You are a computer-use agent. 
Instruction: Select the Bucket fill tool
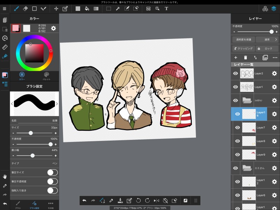(87, 8)
